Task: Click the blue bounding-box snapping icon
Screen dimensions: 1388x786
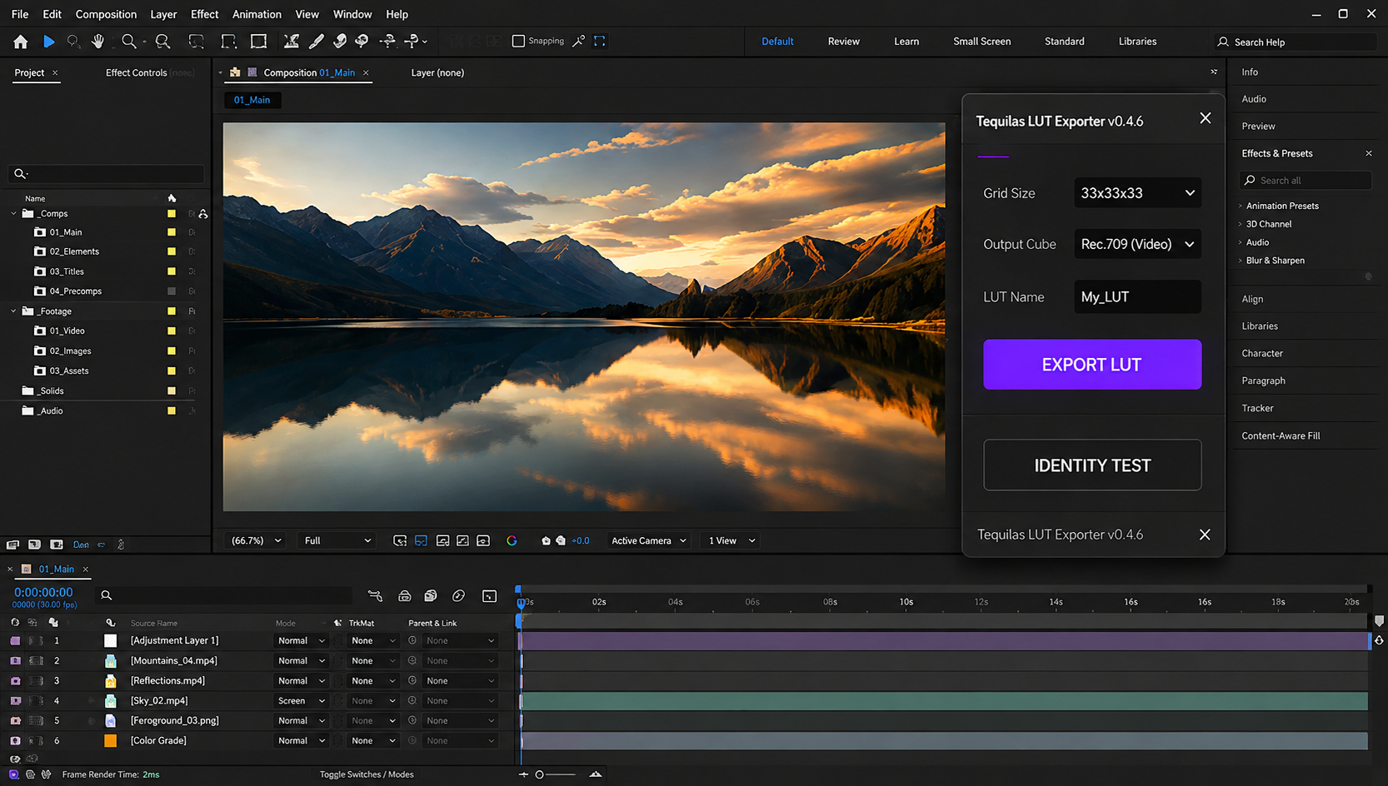Action: [x=600, y=41]
